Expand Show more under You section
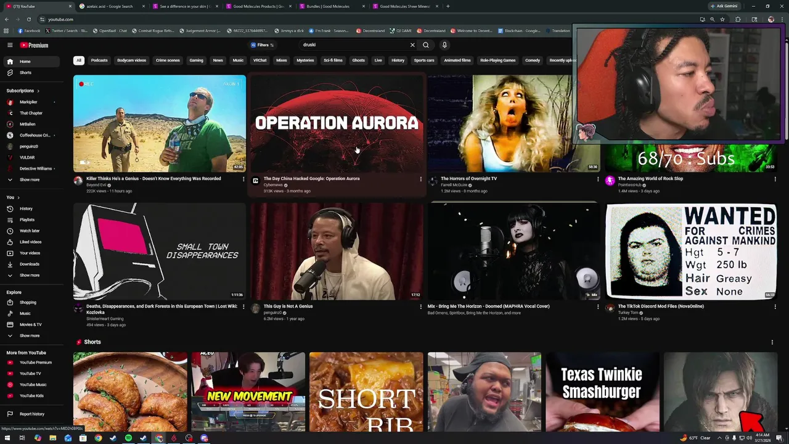 point(30,275)
